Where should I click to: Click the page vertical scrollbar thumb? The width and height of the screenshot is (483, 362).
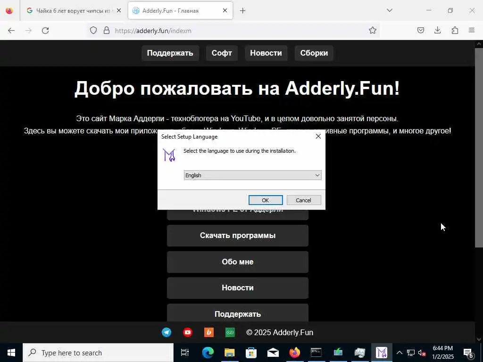coord(479,147)
